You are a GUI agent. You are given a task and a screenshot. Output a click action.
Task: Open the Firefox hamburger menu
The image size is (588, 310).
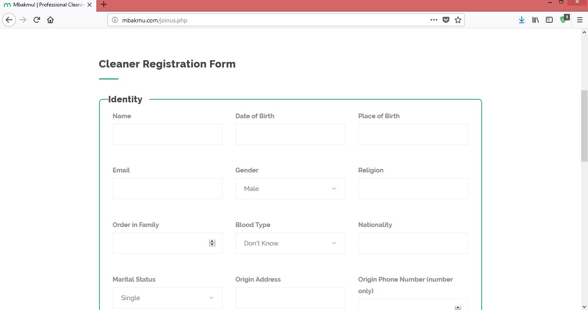(x=580, y=20)
